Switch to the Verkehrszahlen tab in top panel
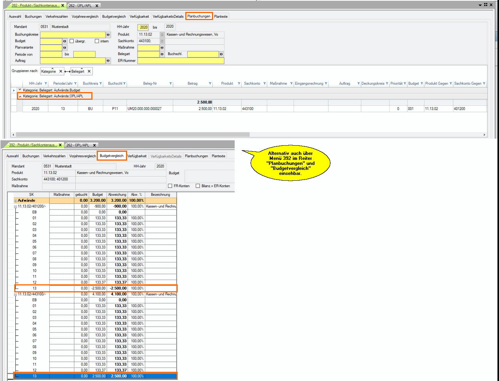 click(56, 17)
